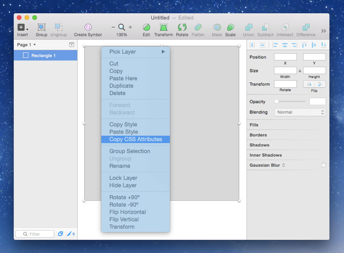Click the Transform toolbar icon

(x=163, y=27)
